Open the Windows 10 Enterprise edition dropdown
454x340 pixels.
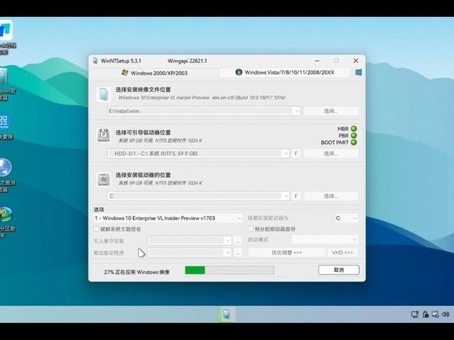[168, 218]
